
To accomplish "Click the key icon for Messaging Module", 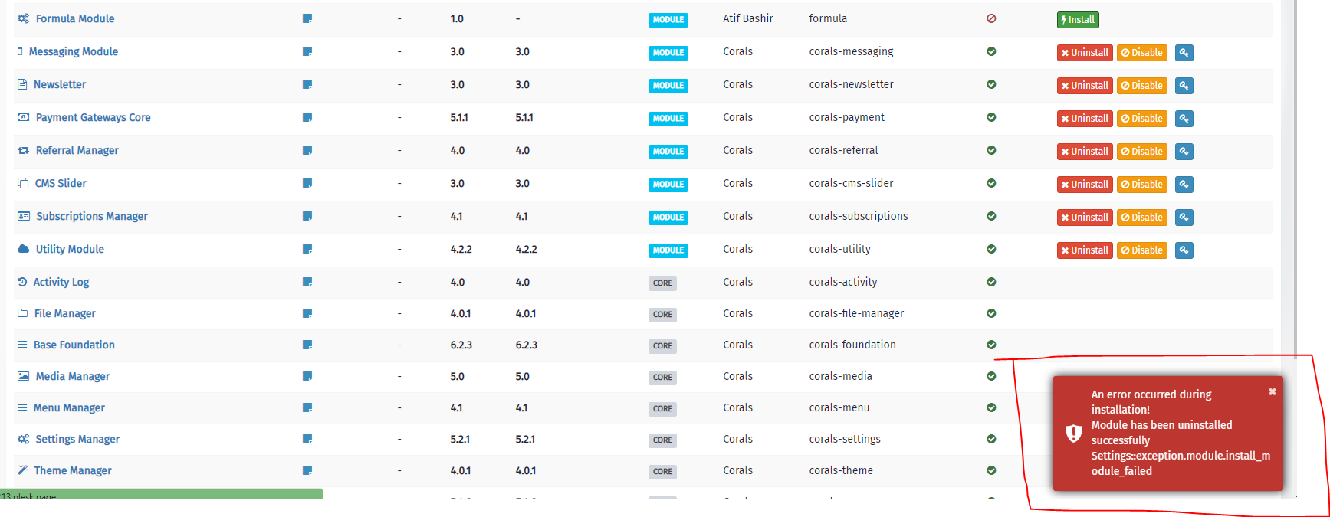I will (1184, 53).
